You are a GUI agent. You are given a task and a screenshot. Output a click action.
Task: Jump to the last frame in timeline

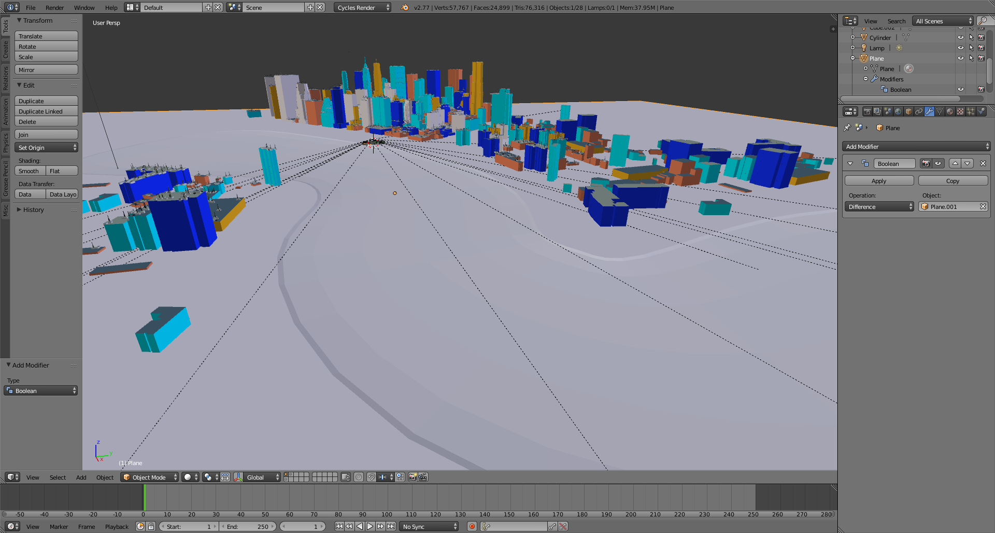tap(391, 526)
